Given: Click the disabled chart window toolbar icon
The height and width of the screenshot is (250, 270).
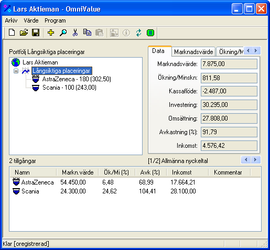Looking at the screenshot, I should coord(114,32).
